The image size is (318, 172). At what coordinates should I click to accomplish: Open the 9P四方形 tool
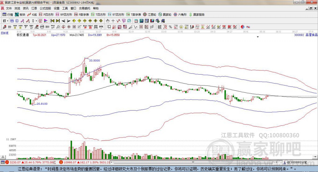[64, 15]
